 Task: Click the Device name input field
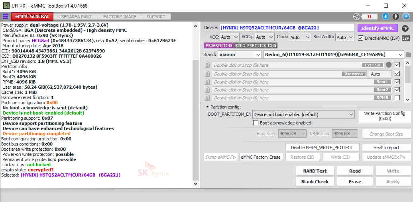point(287,27)
